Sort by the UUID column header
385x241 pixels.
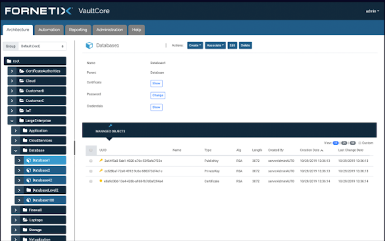103,150
